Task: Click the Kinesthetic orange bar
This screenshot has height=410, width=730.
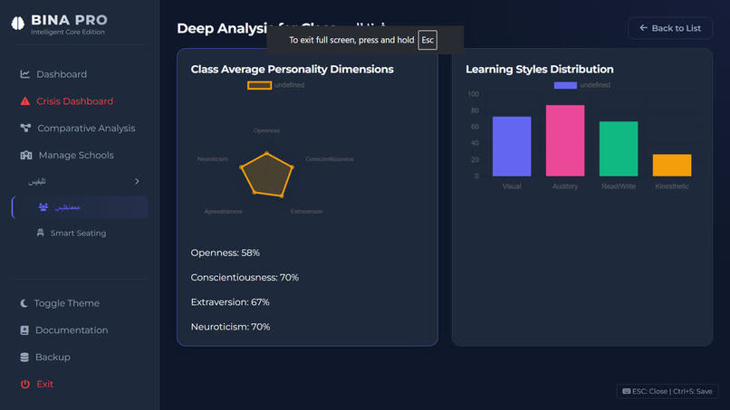Action: (672, 166)
